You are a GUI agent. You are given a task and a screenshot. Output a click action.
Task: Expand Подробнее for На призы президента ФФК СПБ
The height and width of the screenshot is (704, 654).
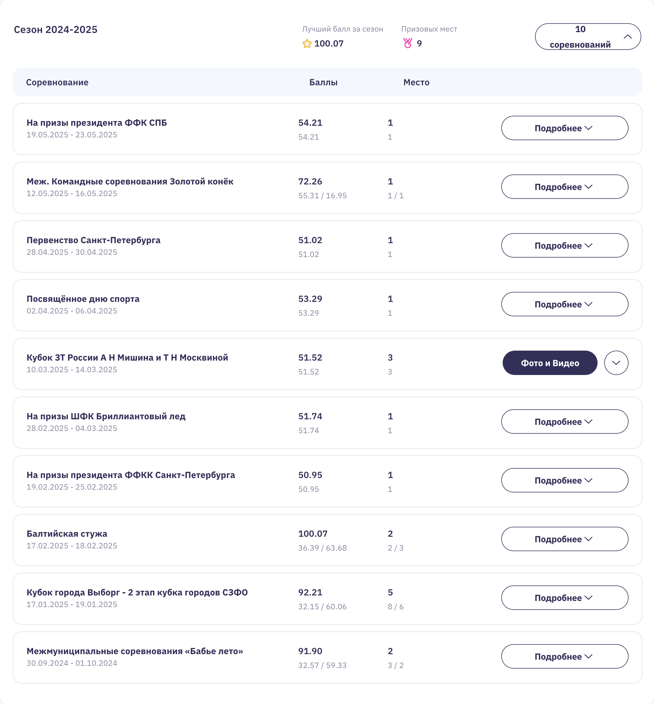565,128
